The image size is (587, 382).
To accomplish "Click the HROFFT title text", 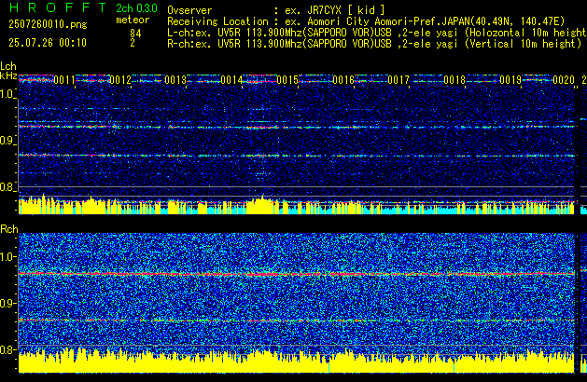I will coord(58,7).
